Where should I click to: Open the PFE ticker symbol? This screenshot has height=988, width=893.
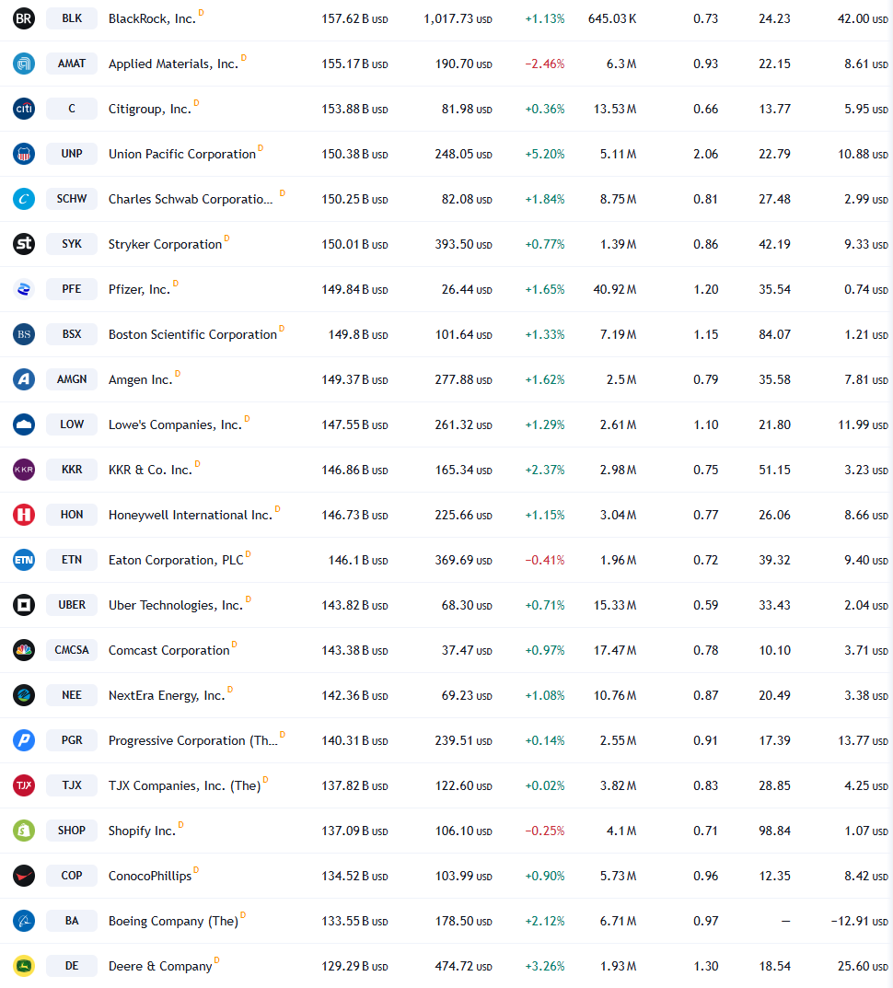tap(72, 289)
